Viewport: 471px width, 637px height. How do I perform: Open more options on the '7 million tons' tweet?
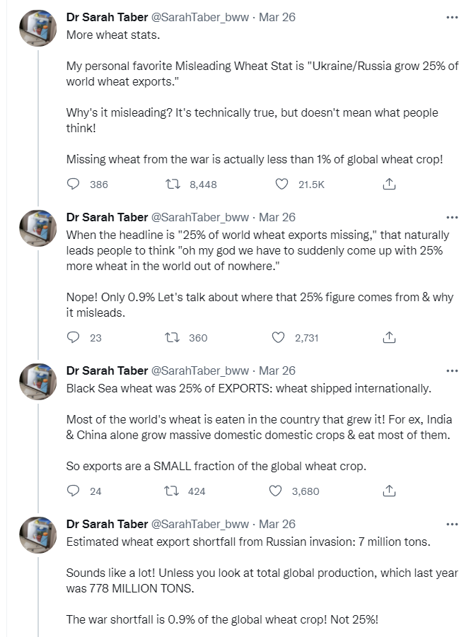pos(452,524)
